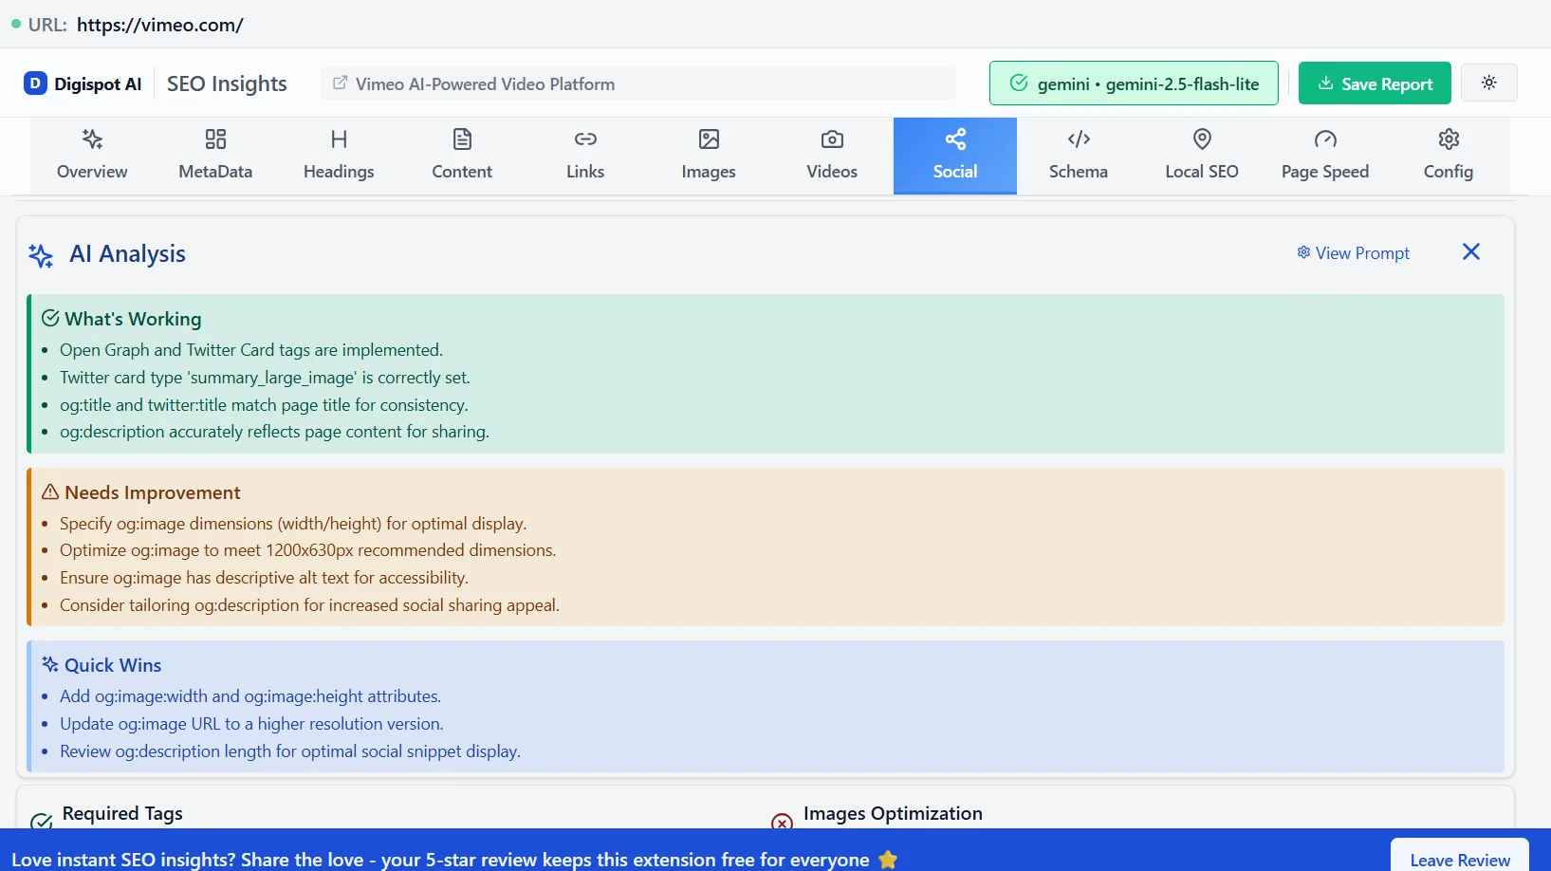Select the Links tab
Screen dimensions: 1551x871
coord(585,156)
